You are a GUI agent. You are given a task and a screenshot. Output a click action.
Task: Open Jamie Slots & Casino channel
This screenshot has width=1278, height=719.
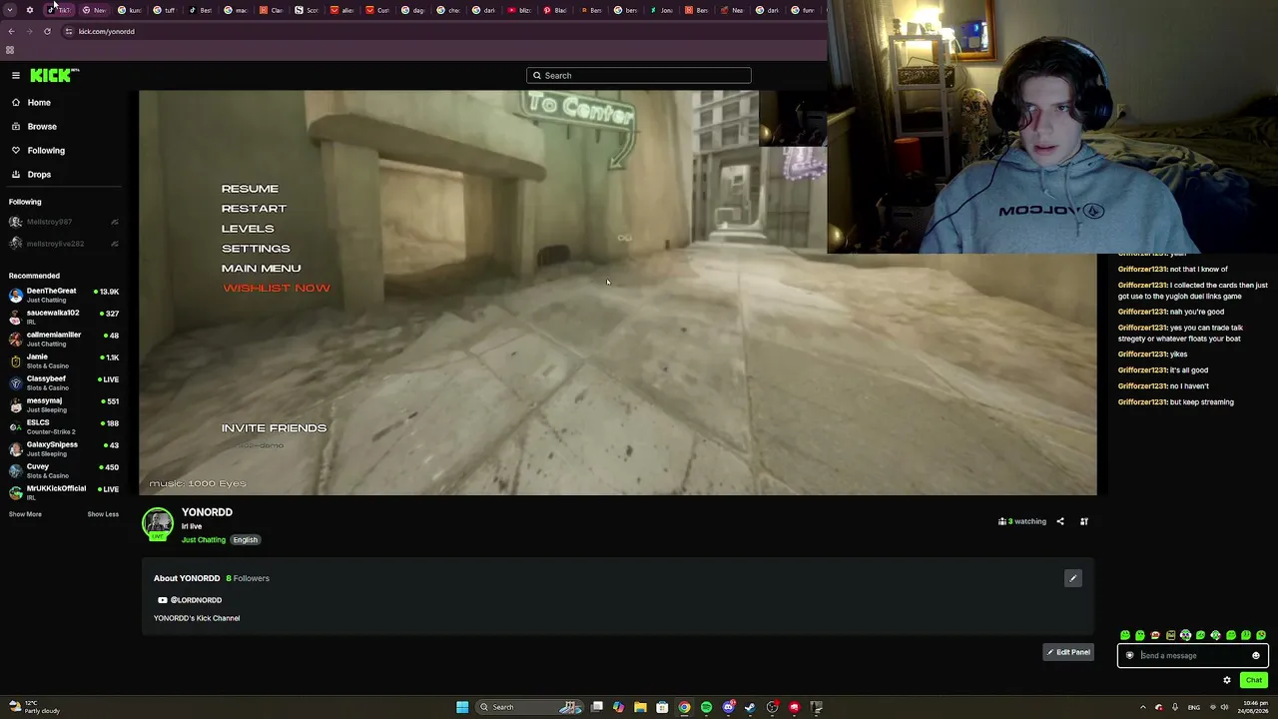[x=64, y=360]
